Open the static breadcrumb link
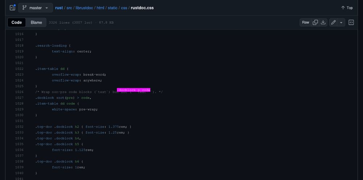 [x=113, y=8]
